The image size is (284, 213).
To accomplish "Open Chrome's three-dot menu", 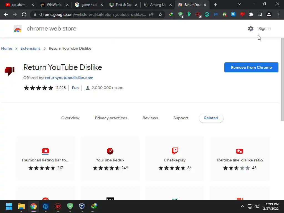I will tap(278, 14).
